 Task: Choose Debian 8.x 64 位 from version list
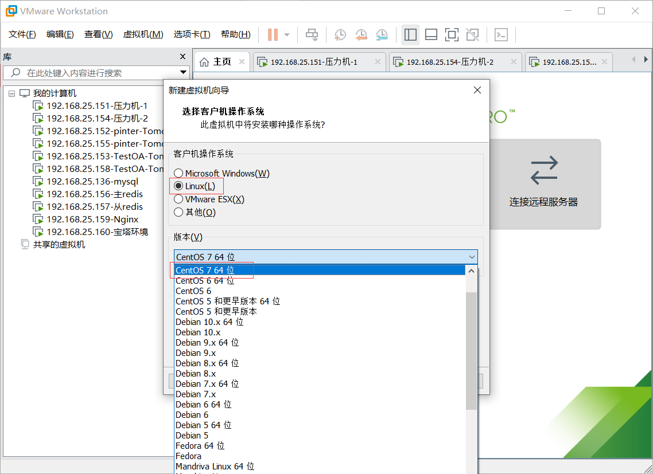coord(320,363)
